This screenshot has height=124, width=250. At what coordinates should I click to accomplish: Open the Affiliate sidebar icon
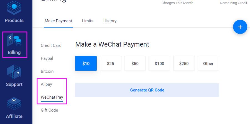tap(14, 107)
